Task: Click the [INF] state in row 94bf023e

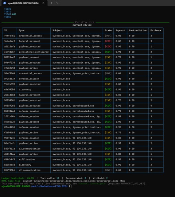Action: point(108,138)
